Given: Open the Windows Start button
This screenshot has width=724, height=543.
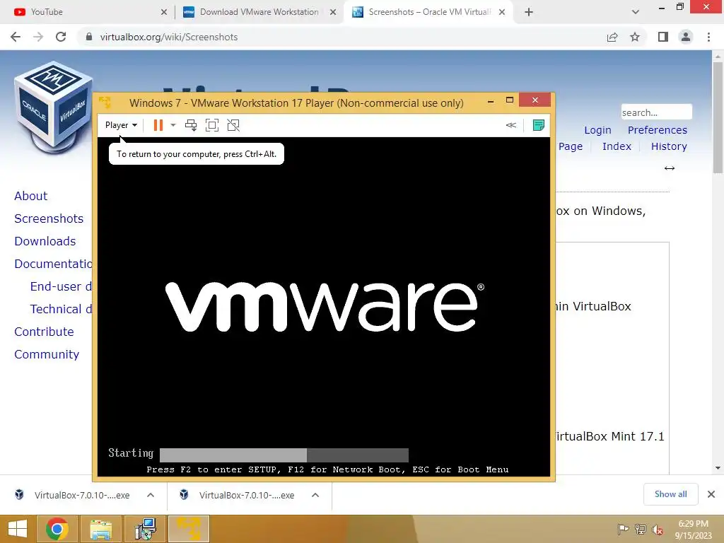Looking at the screenshot, I should tap(18, 529).
